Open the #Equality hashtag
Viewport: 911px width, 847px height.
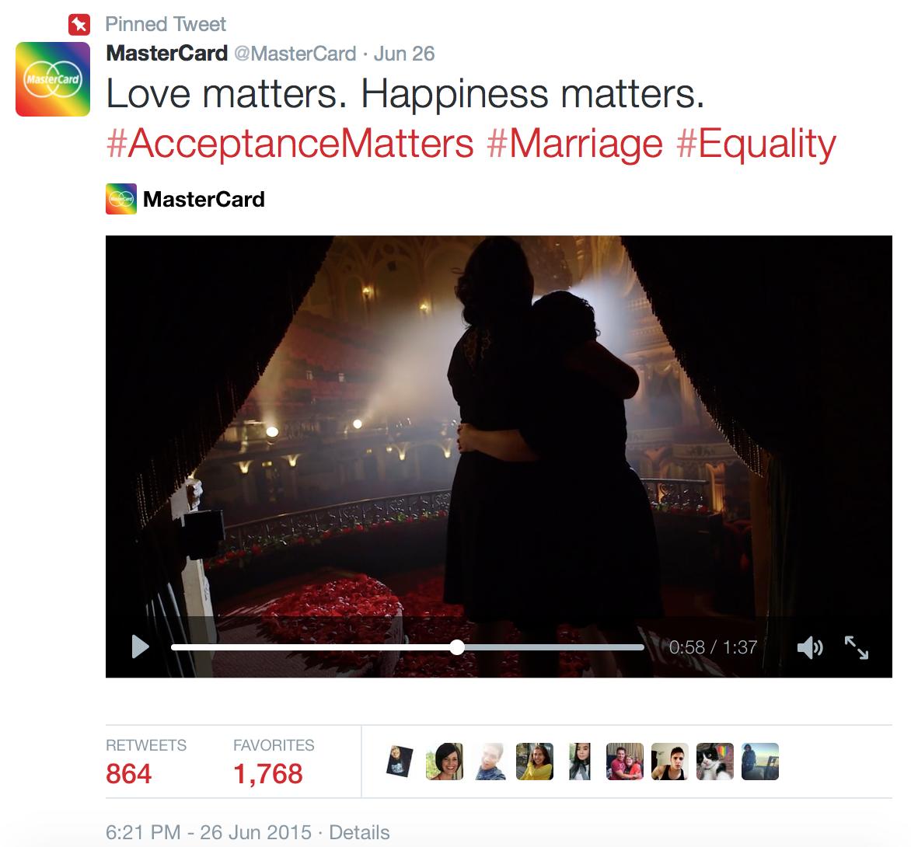(756, 144)
